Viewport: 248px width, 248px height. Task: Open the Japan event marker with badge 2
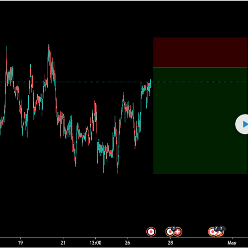click(x=170, y=232)
